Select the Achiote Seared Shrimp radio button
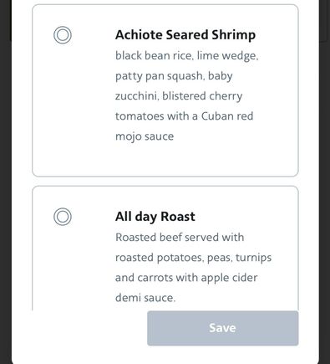 pos(63,35)
